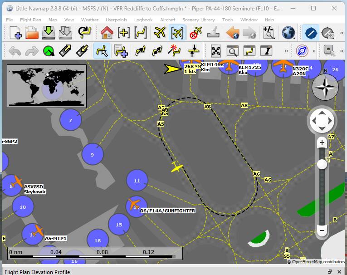
Task: Open the Scenery Library menu
Action: point(199,20)
